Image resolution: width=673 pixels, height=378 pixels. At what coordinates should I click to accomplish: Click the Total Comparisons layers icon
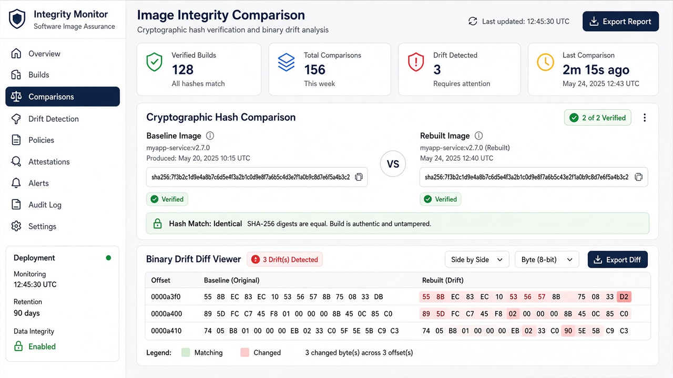pos(286,62)
